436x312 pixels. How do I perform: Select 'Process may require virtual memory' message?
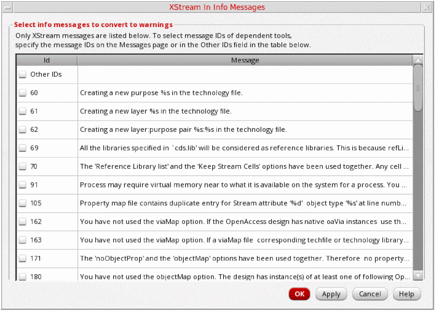tap(243, 185)
